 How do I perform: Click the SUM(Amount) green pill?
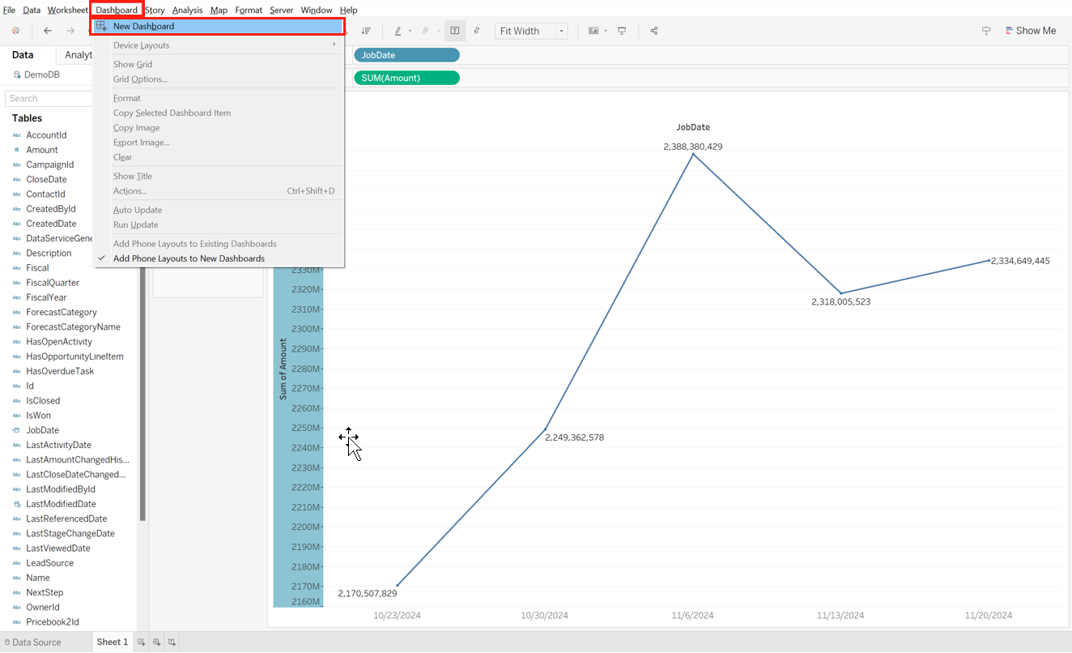click(406, 78)
